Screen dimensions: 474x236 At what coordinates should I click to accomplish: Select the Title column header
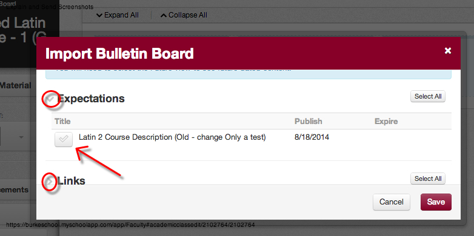pyautogui.click(x=62, y=121)
